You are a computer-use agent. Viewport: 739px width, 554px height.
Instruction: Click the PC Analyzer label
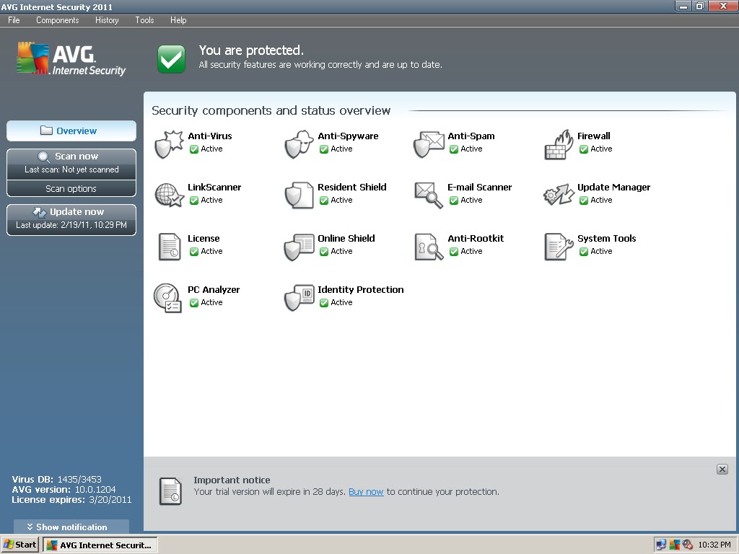point(214,289)
